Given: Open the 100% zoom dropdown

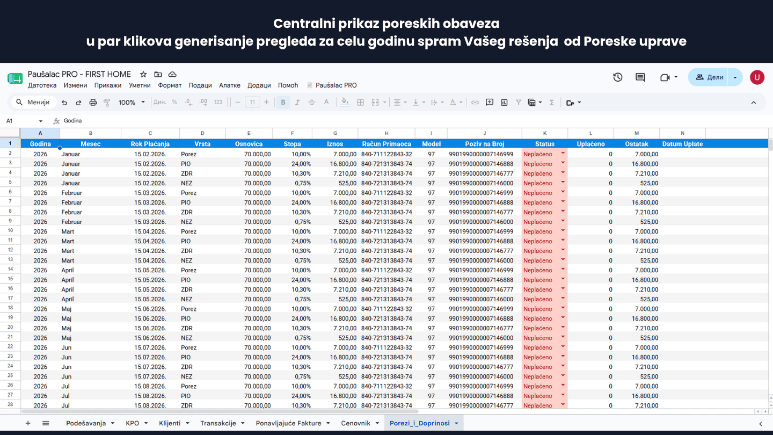Looking at the screenshot, I should [132, 102].
